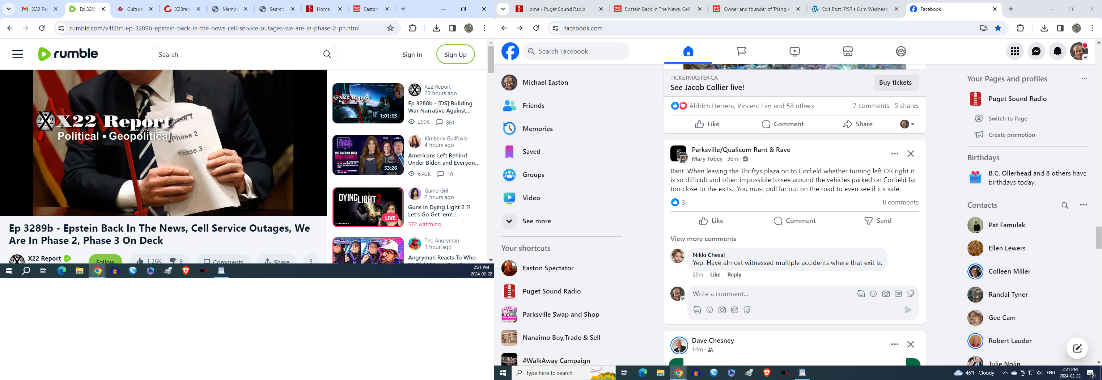1102x380 pixels.
Task: Expand See more in Facebook left sidebar
Action: 537,221
